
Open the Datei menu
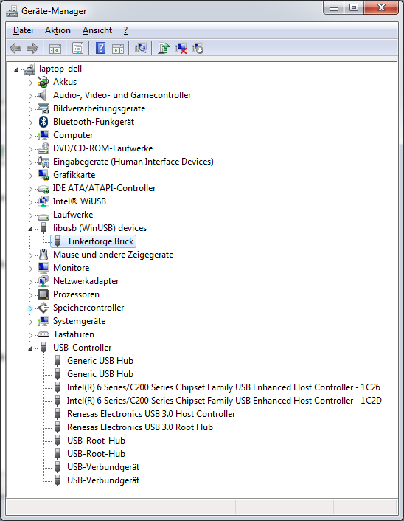click(24, 30)
